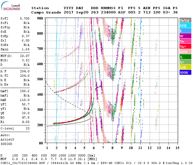Viewport: 193px width, 165px height.
Task: Click the foEp value 0.37
Action: (26, 36)
